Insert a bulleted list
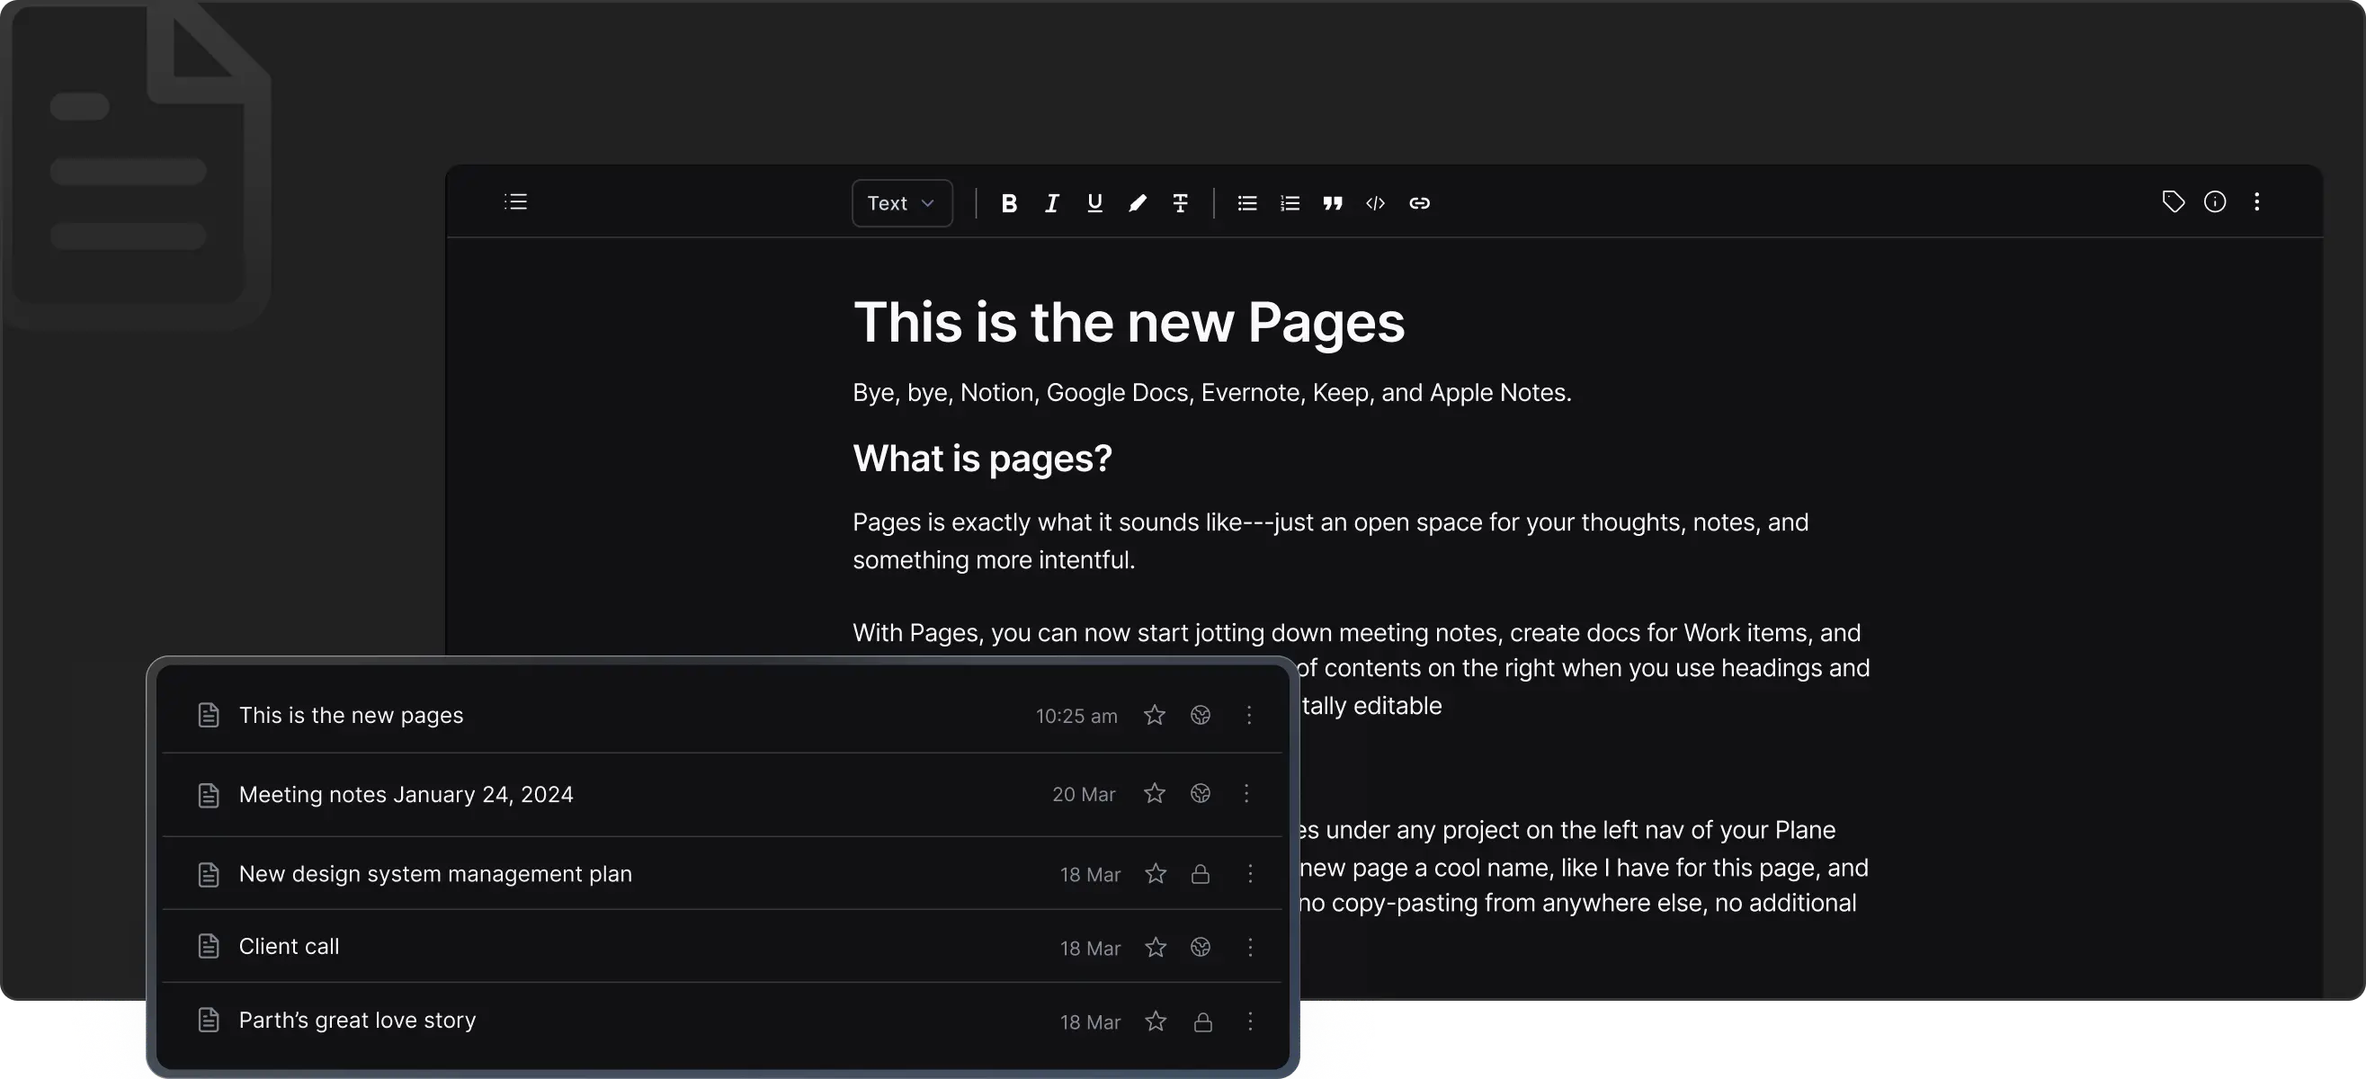2366x1079 pixels. point(1246,203)
